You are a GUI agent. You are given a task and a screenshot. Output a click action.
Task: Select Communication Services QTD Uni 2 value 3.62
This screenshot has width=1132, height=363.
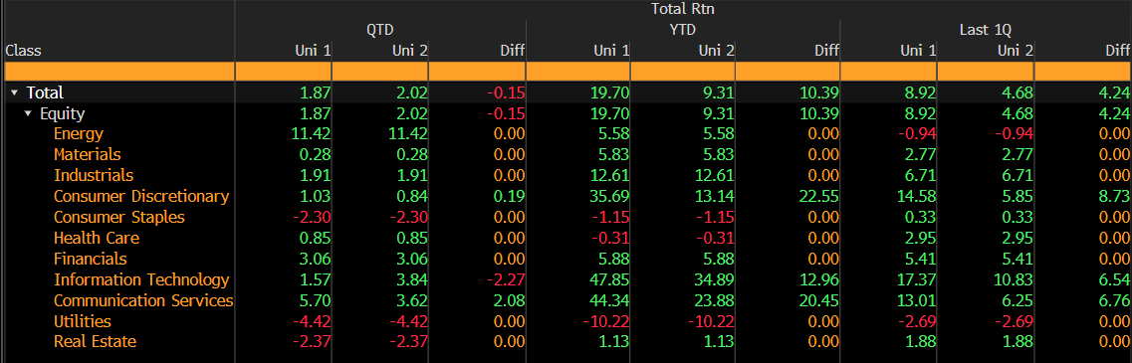click(413, 301)
